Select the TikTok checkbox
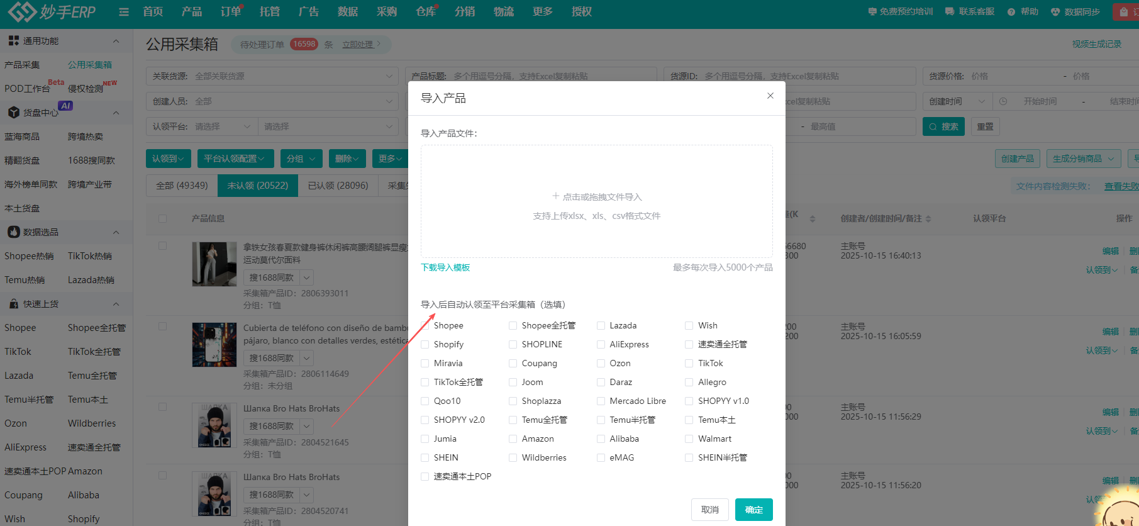The width and height of the screenshot is (1139, 526). coord(689,363)
